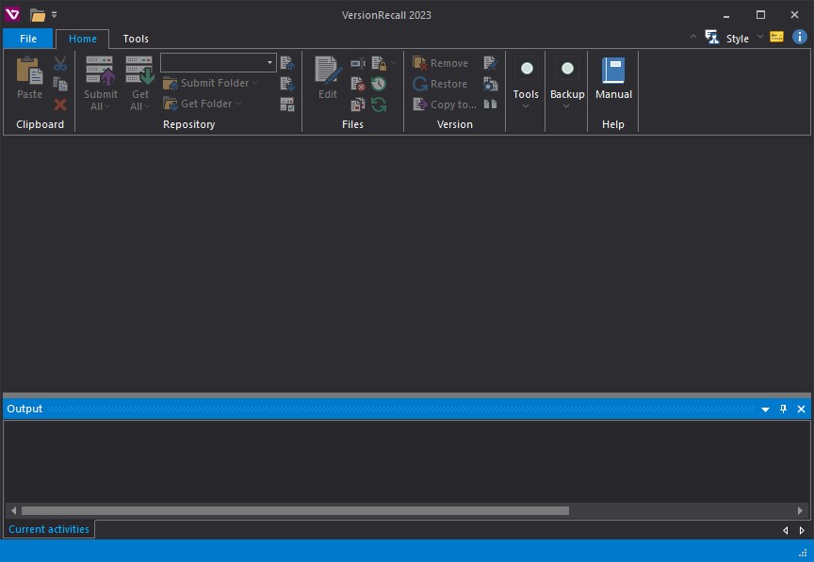This screenshot has height=562, width=814.
Task: Open the repository selection combo box
Action: click(218, 62)
